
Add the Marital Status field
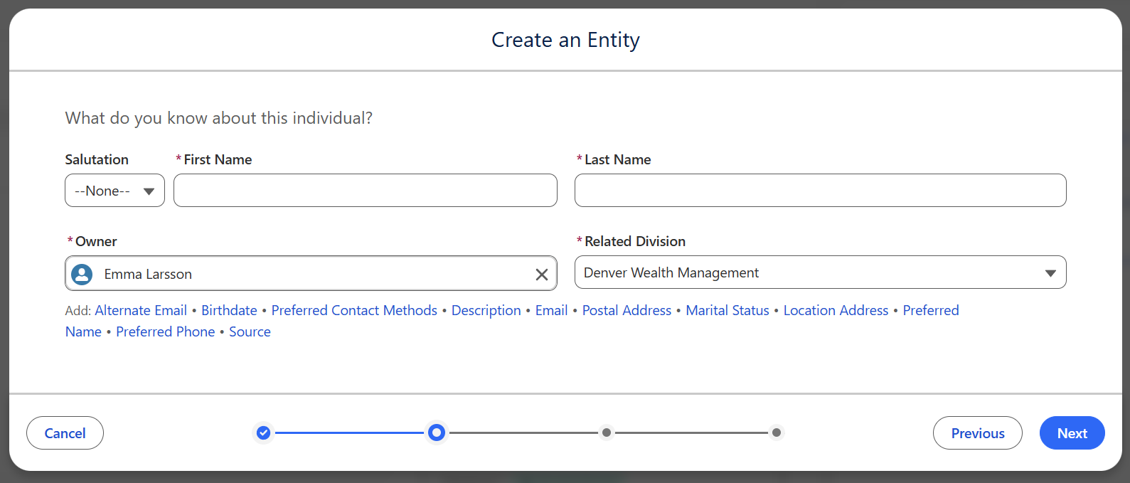(x=727, y=310)
